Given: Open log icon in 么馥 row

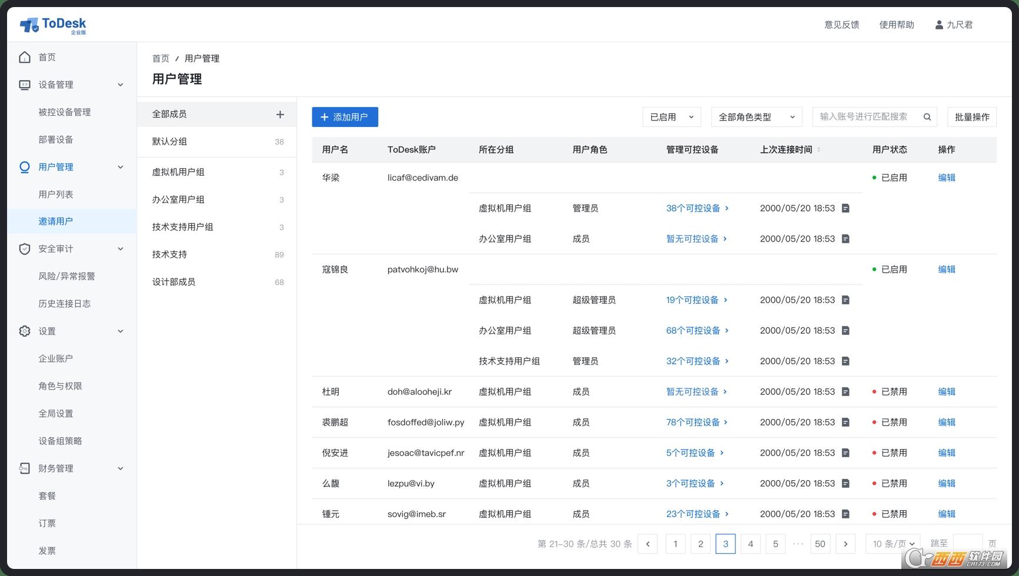Looking at the screenshot, I should 845,483.
